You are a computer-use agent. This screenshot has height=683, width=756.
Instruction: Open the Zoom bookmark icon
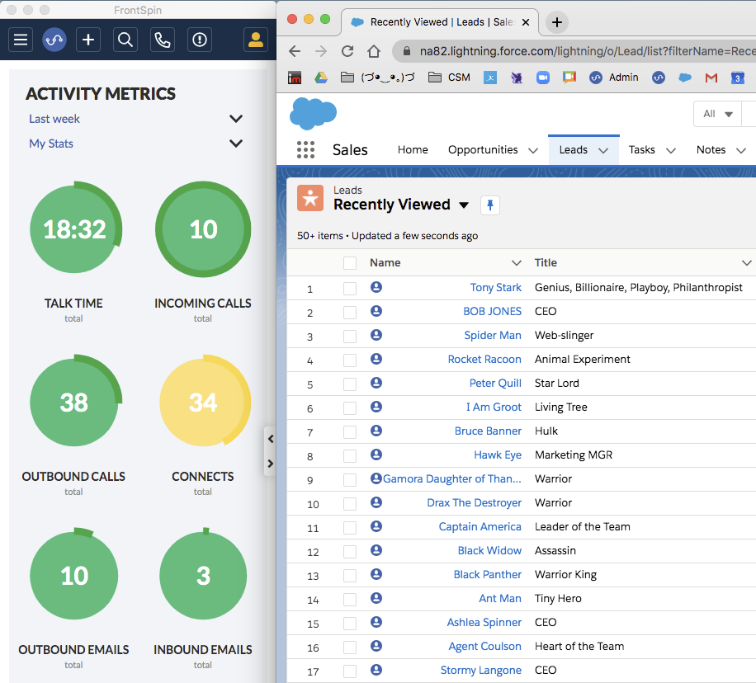(x=543, y=77)
